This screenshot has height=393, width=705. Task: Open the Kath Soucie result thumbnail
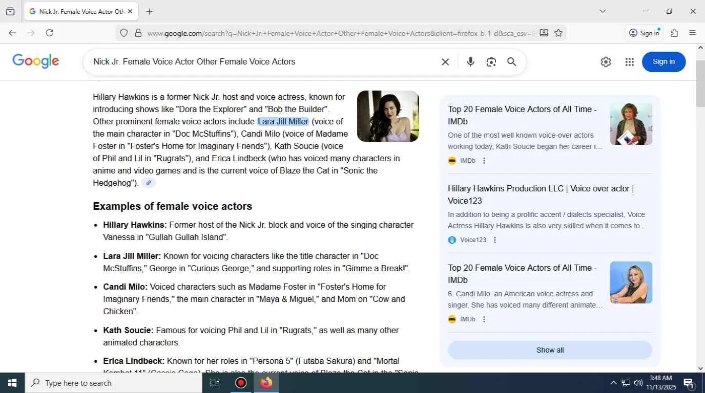pos(631,124)
